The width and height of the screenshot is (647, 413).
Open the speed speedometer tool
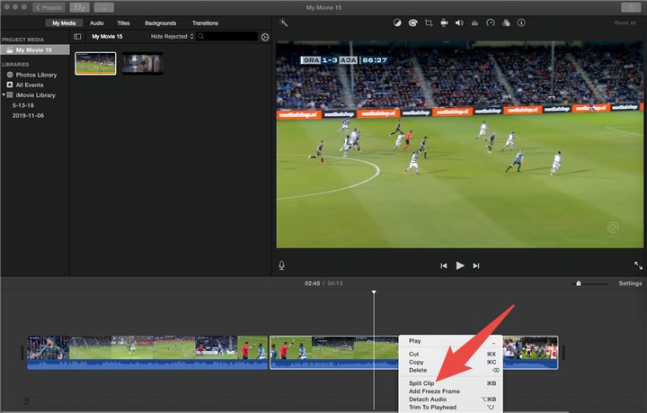[x=490, y=22]
